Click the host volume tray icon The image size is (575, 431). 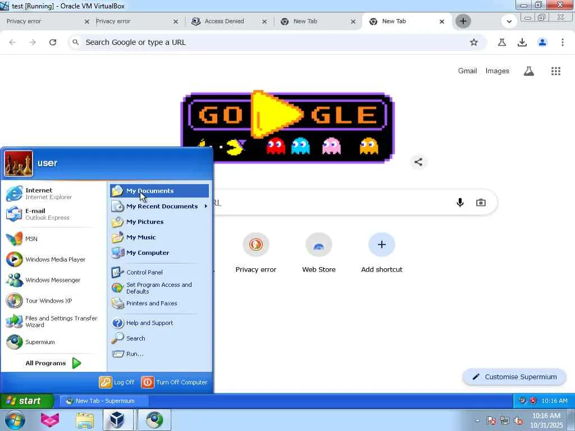coord(518,421)
